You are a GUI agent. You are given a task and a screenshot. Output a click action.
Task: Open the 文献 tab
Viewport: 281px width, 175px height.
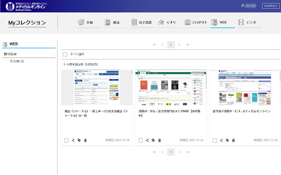click(90, 22)
